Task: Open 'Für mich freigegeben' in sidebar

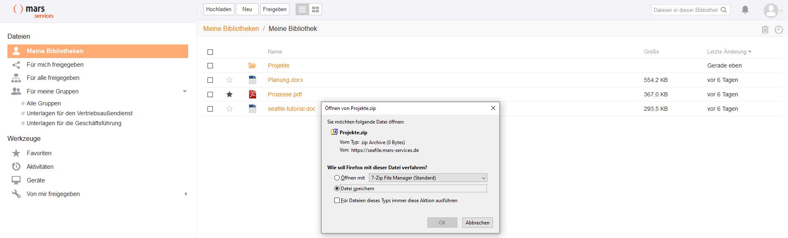Action: [x=55, y=65]
